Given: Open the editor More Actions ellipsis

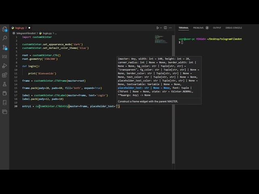Looking at the screenshot, I should pyautogui.click(x=170, y=28).
